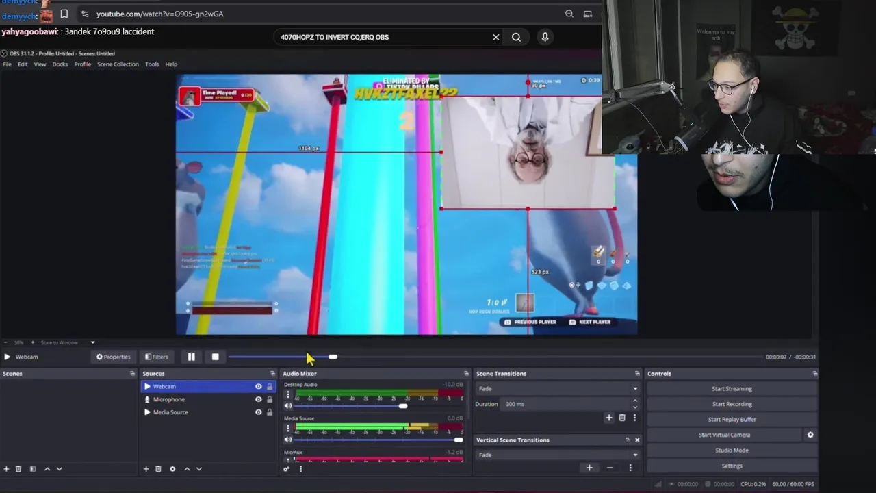876x493 pixels.
Task: Open the Tools menu
Action: point(152,64)
